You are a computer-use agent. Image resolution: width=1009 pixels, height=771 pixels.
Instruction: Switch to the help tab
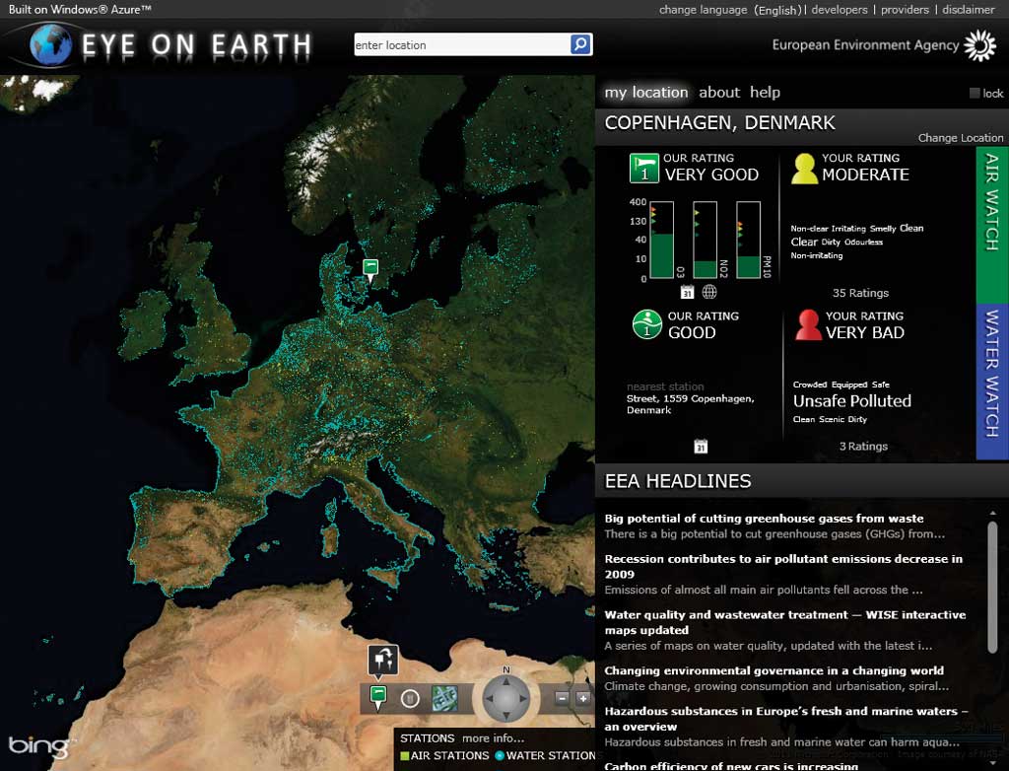tap(765, 93)
